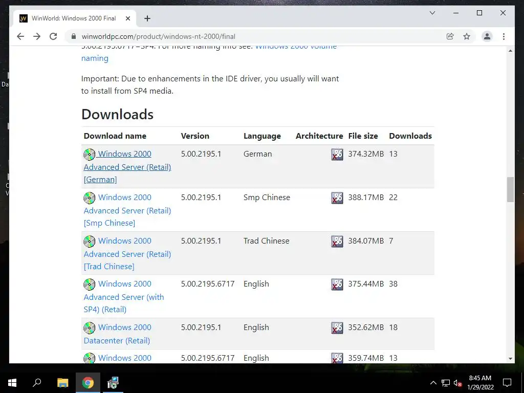Screen dimensions: 524x393
Task: Click the page scrollbar thumb
Action: pos(510,189)
